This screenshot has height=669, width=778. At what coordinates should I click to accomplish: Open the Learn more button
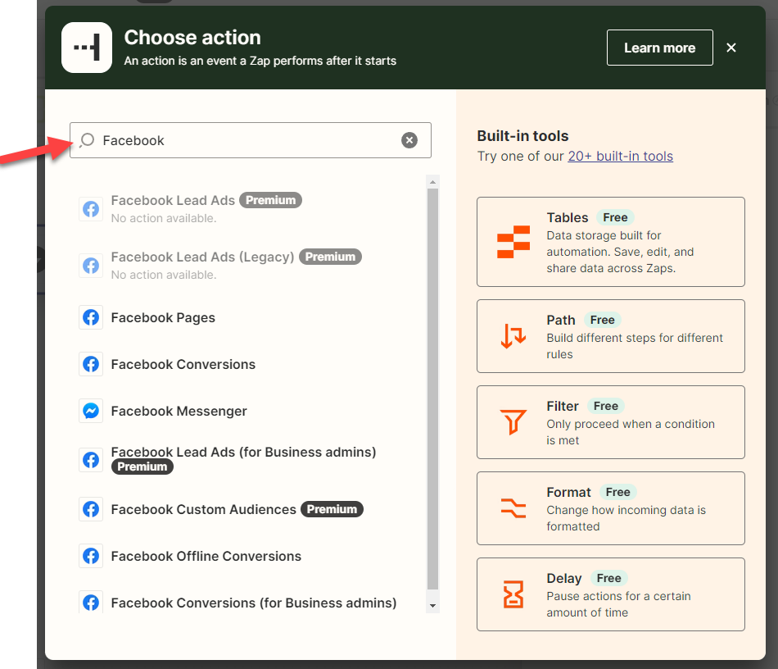click(x=660, y=48)
